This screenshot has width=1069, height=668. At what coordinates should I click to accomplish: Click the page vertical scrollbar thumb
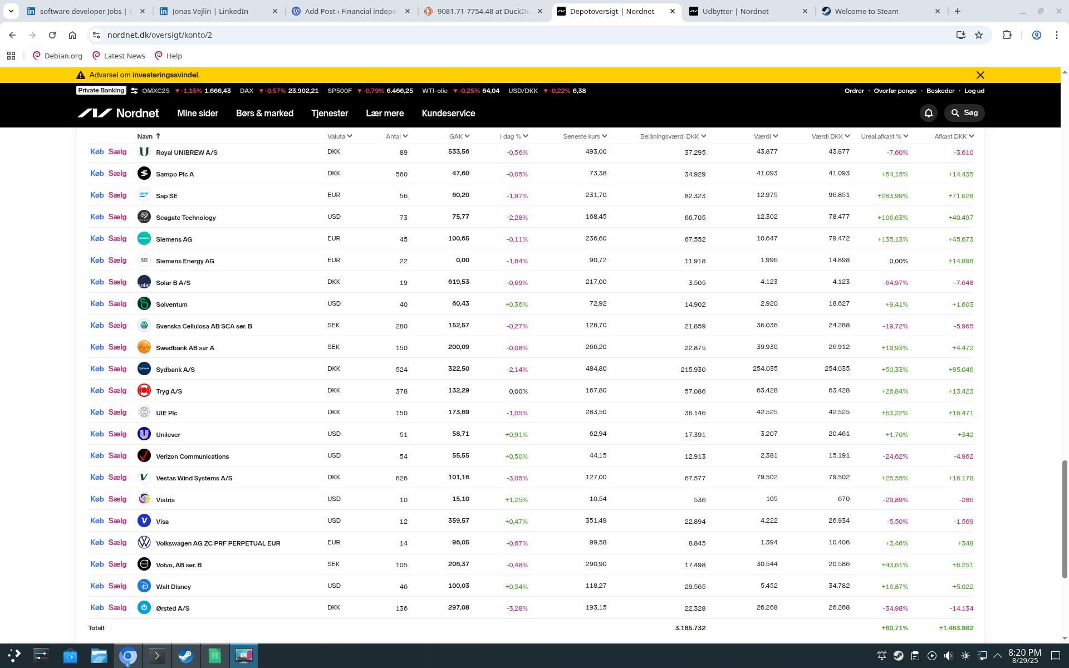(x=1065, y=519)
